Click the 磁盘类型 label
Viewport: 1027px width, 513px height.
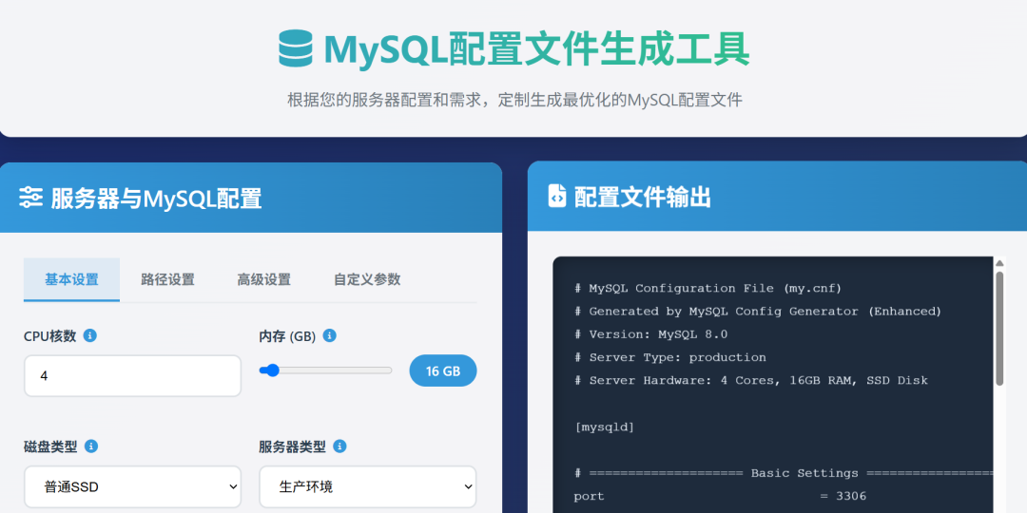(x=51, y=446)
